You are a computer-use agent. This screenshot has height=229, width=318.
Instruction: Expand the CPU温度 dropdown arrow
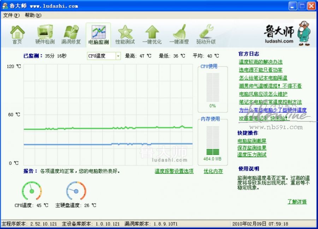coord(118,56)
